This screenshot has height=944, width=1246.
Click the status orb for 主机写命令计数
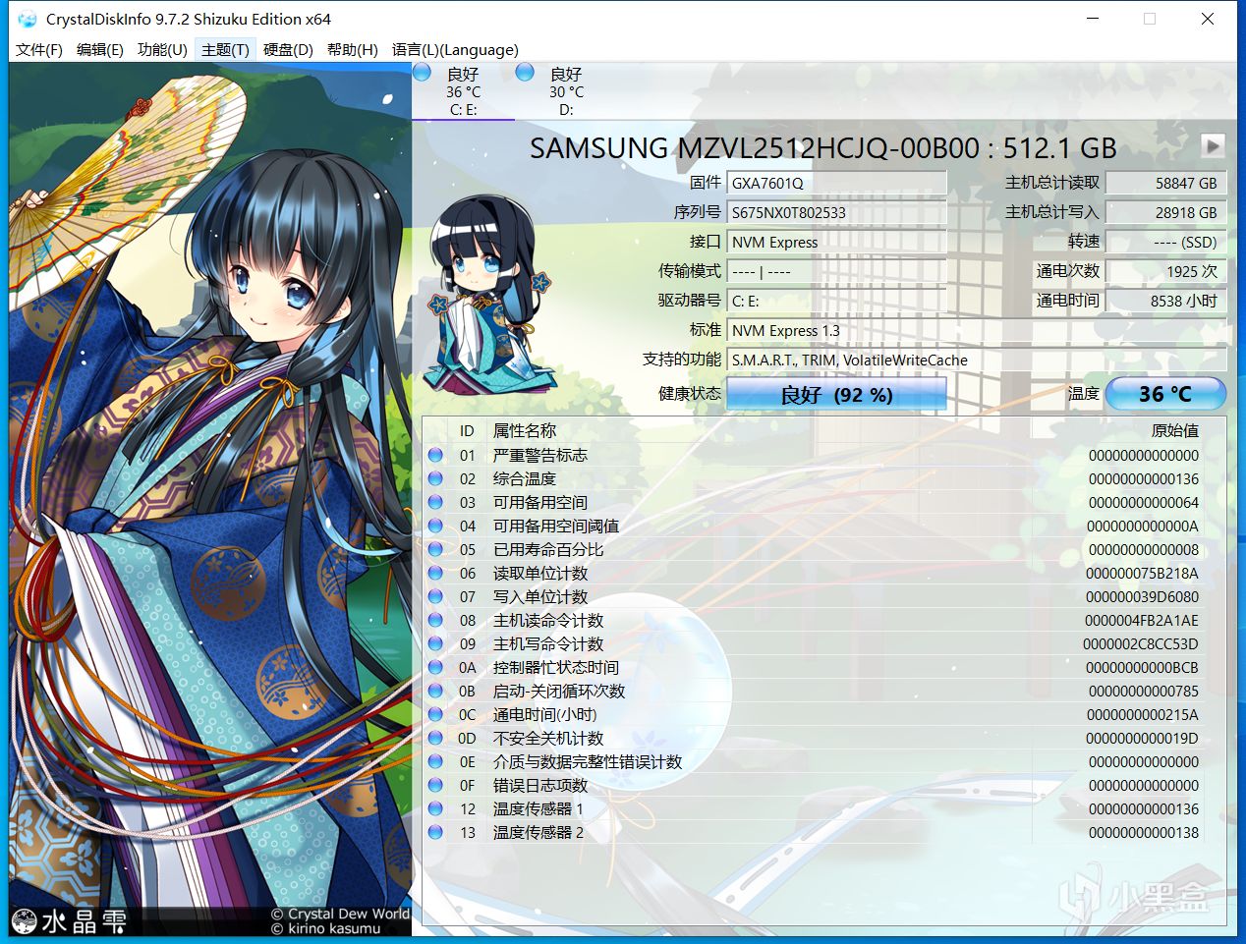[435, 643]
